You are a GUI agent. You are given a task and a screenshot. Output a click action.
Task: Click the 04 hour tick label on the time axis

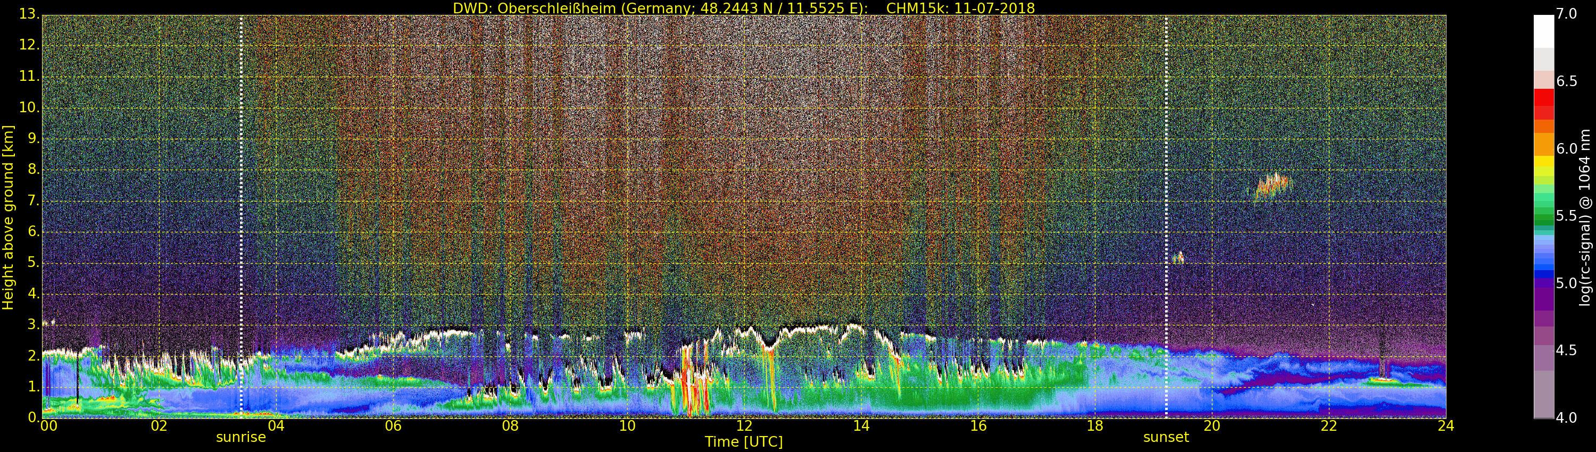click(x=276, y=426)
